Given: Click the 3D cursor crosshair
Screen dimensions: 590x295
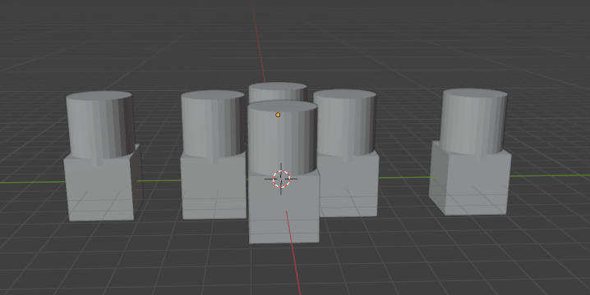Looking at the screenshot, I should pos(281,179).
